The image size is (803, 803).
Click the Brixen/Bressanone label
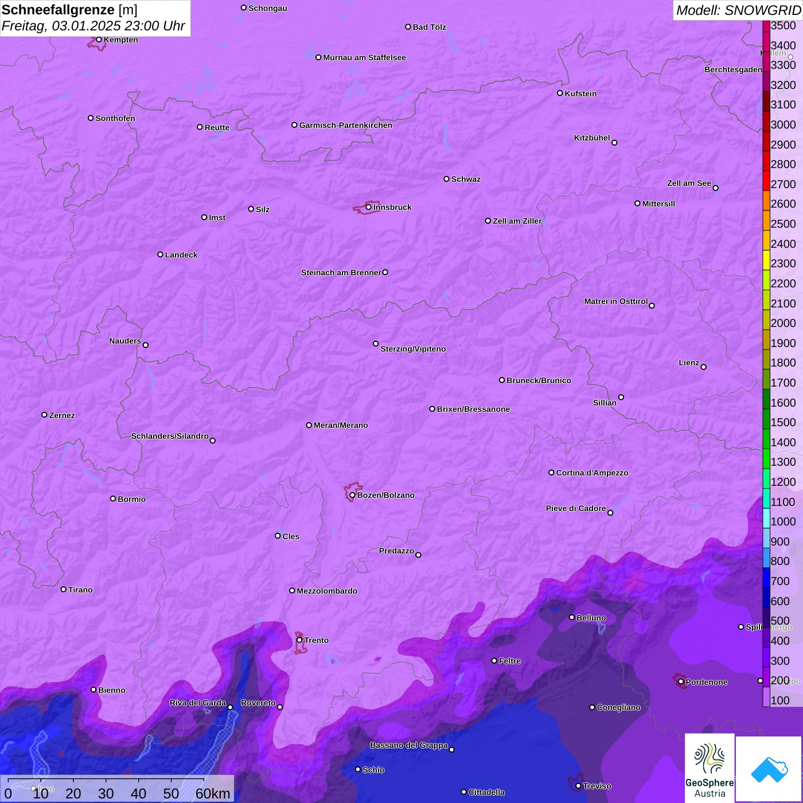pos(473,409)
